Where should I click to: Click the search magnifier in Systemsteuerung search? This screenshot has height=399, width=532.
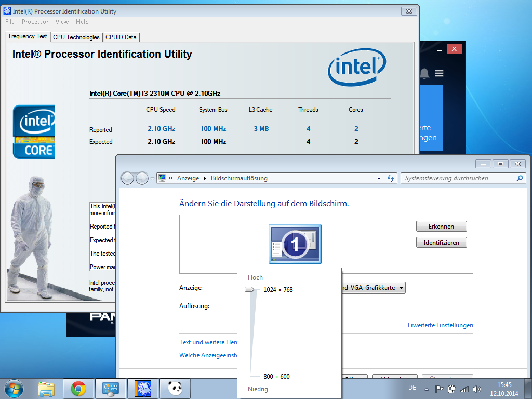(x=520, y=178)
